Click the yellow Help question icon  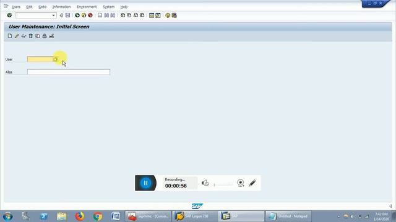tap(168, 15)
